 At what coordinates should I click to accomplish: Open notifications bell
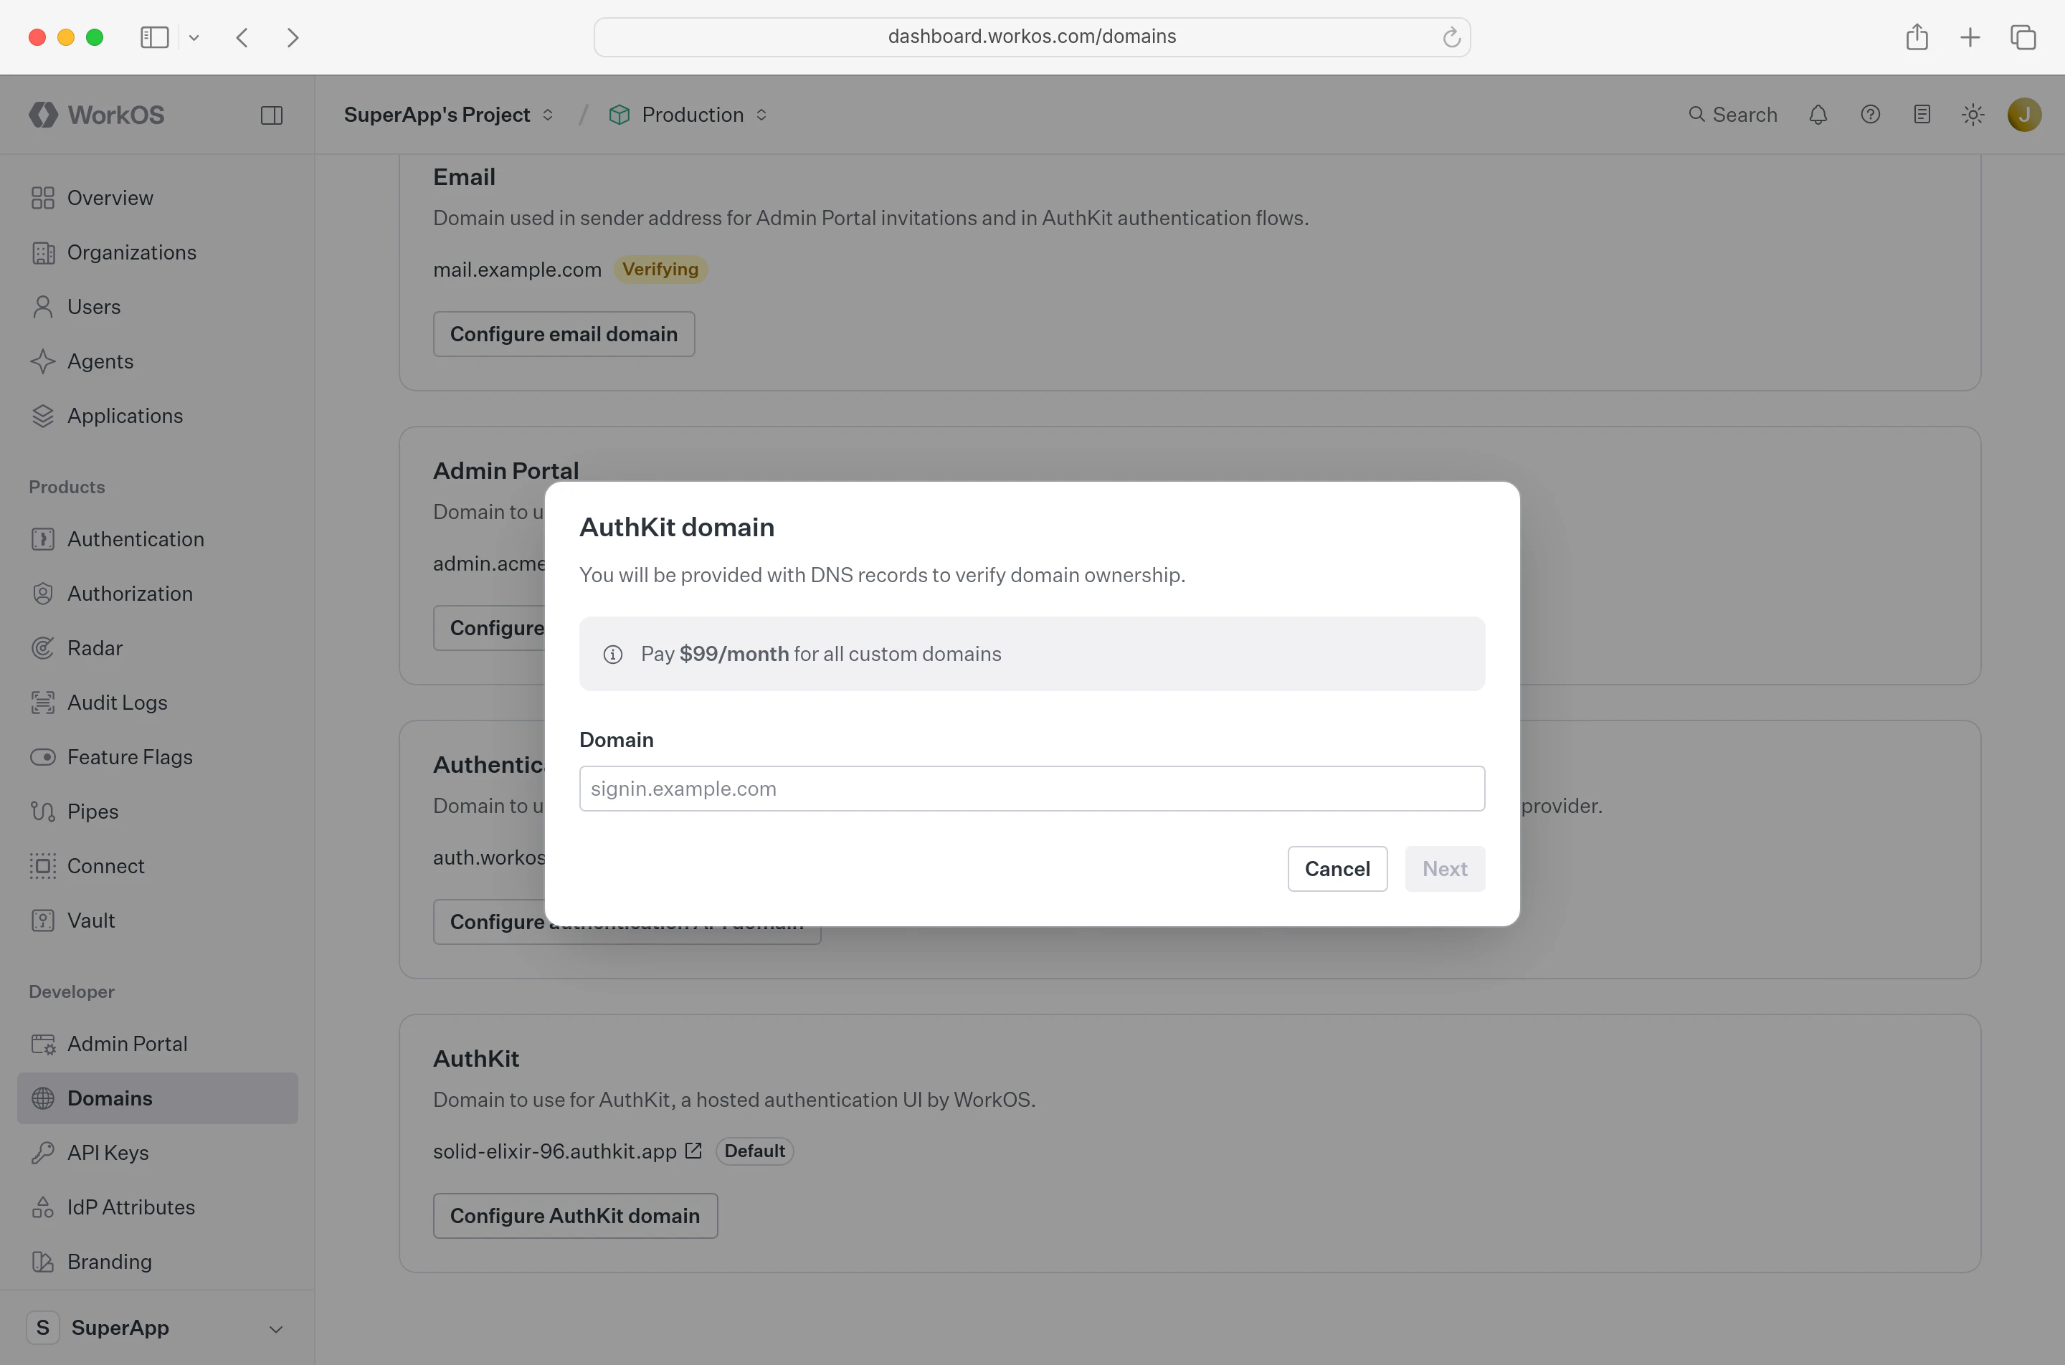pos(1818,115)
